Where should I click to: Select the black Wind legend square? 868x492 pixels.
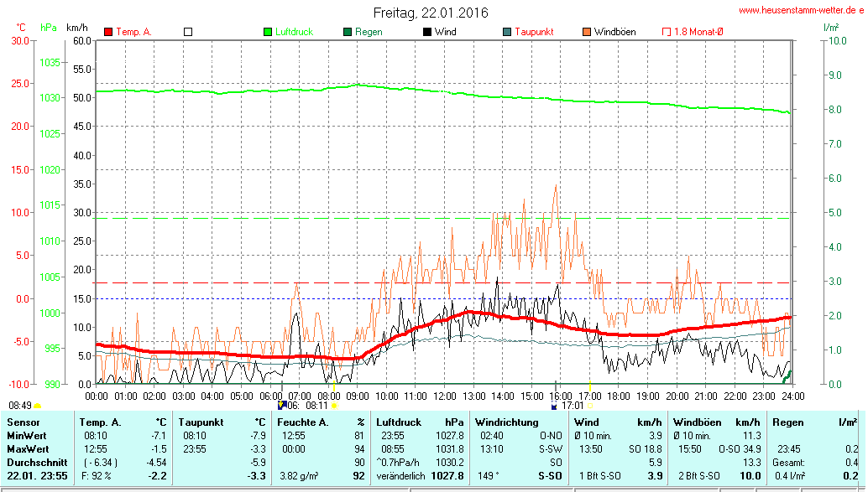(x=427, y=32)
